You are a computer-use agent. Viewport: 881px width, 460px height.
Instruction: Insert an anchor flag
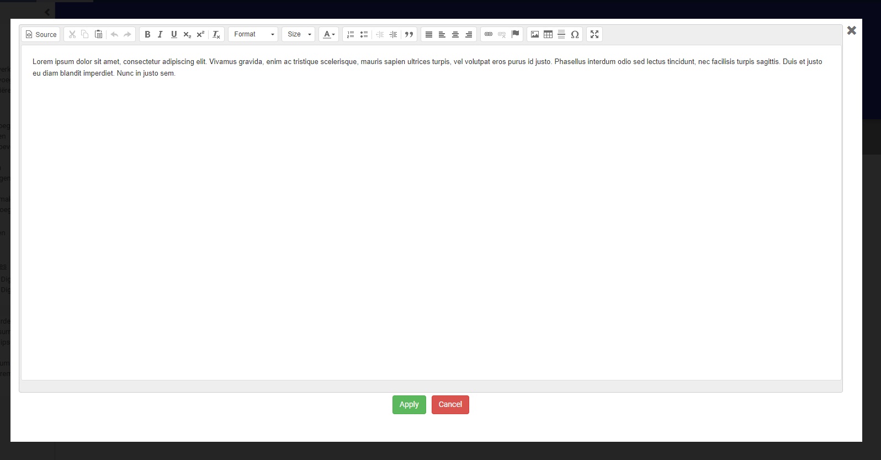515,34
